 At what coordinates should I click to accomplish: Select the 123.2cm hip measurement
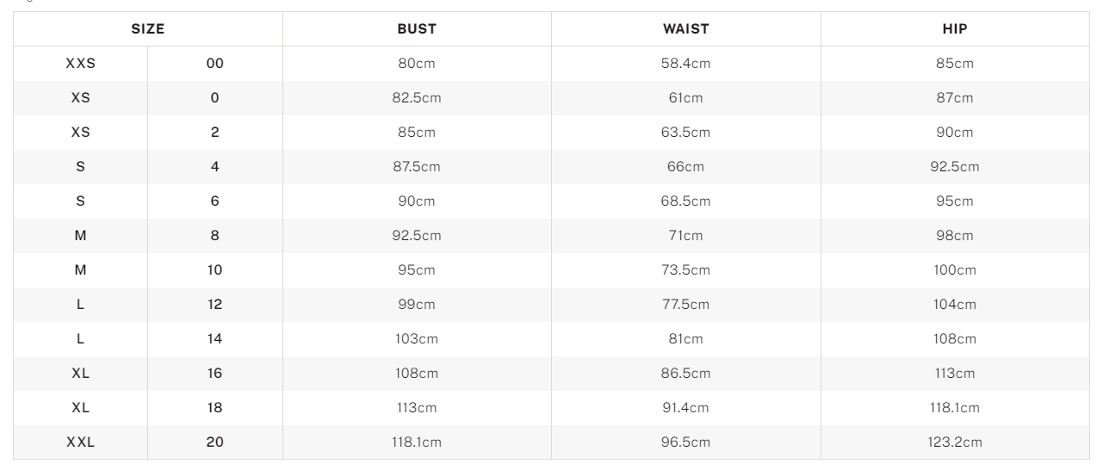955,442
